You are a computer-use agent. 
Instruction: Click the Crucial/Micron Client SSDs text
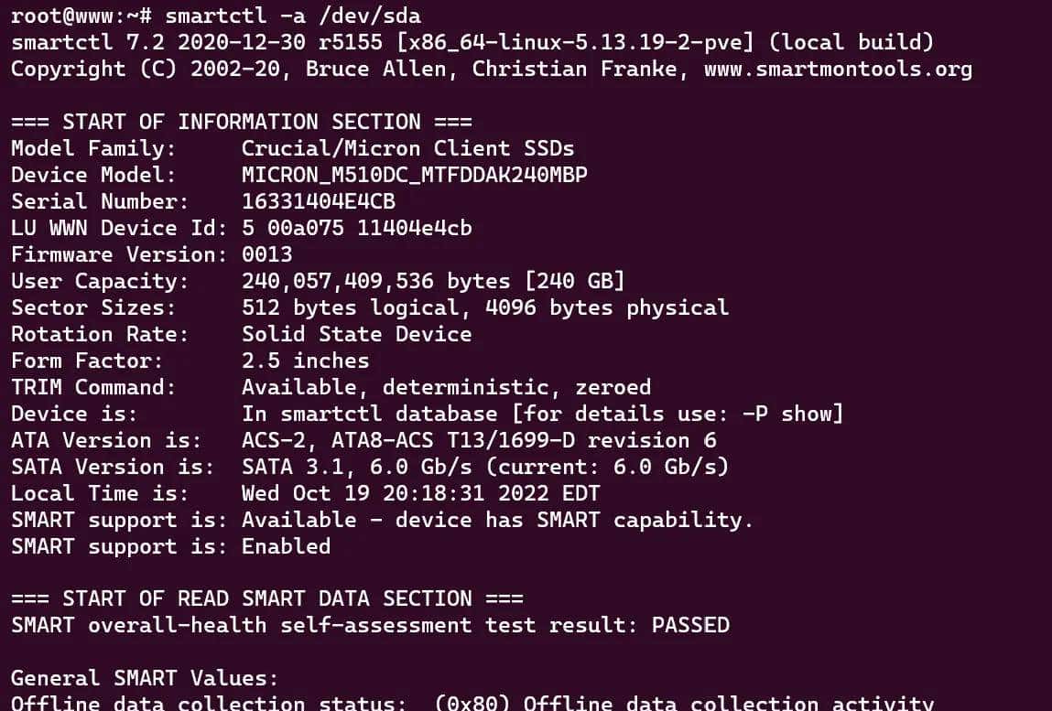407,148
